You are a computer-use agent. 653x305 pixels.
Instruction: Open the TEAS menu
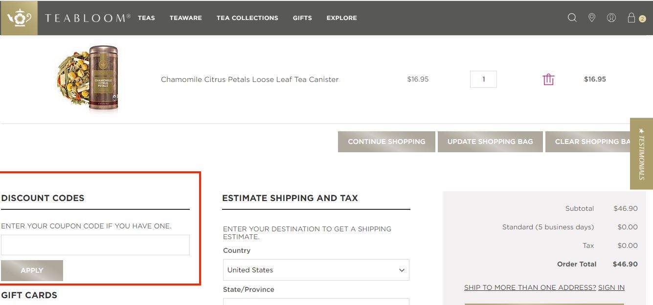pyautogui.click(x=146, y=18)
